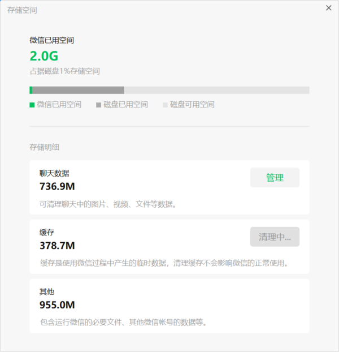Select the 缓存 heading

47,233
